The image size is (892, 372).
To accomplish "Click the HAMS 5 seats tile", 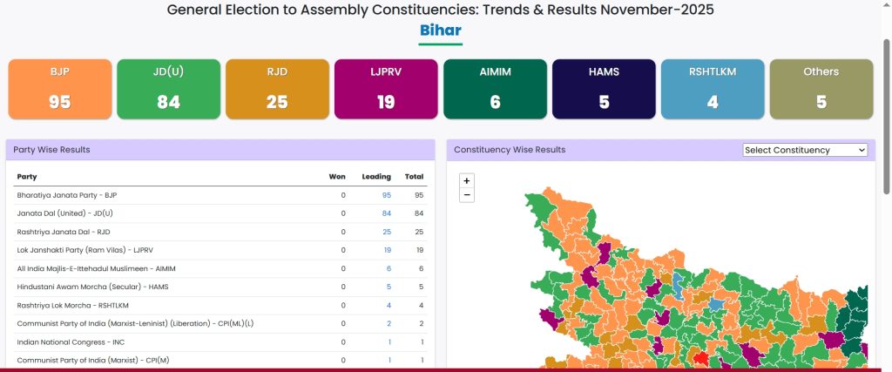I will (604, 89).
